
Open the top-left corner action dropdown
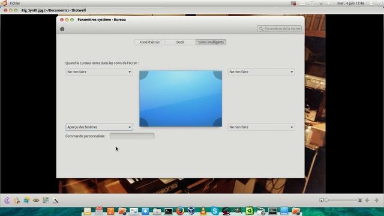pos(99,72)
